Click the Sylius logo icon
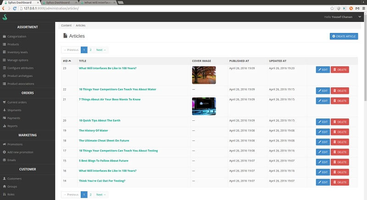 [5, 17]
